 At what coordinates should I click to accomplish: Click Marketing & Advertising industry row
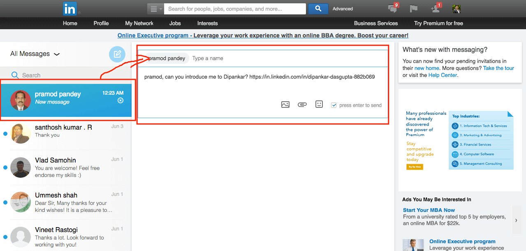(x=481, y=135)
